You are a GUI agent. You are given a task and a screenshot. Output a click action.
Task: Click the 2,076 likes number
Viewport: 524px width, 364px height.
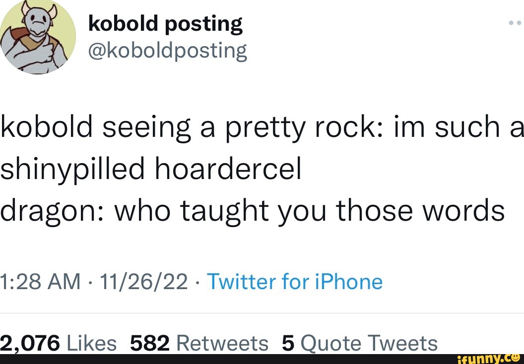[x=28, y=343]
